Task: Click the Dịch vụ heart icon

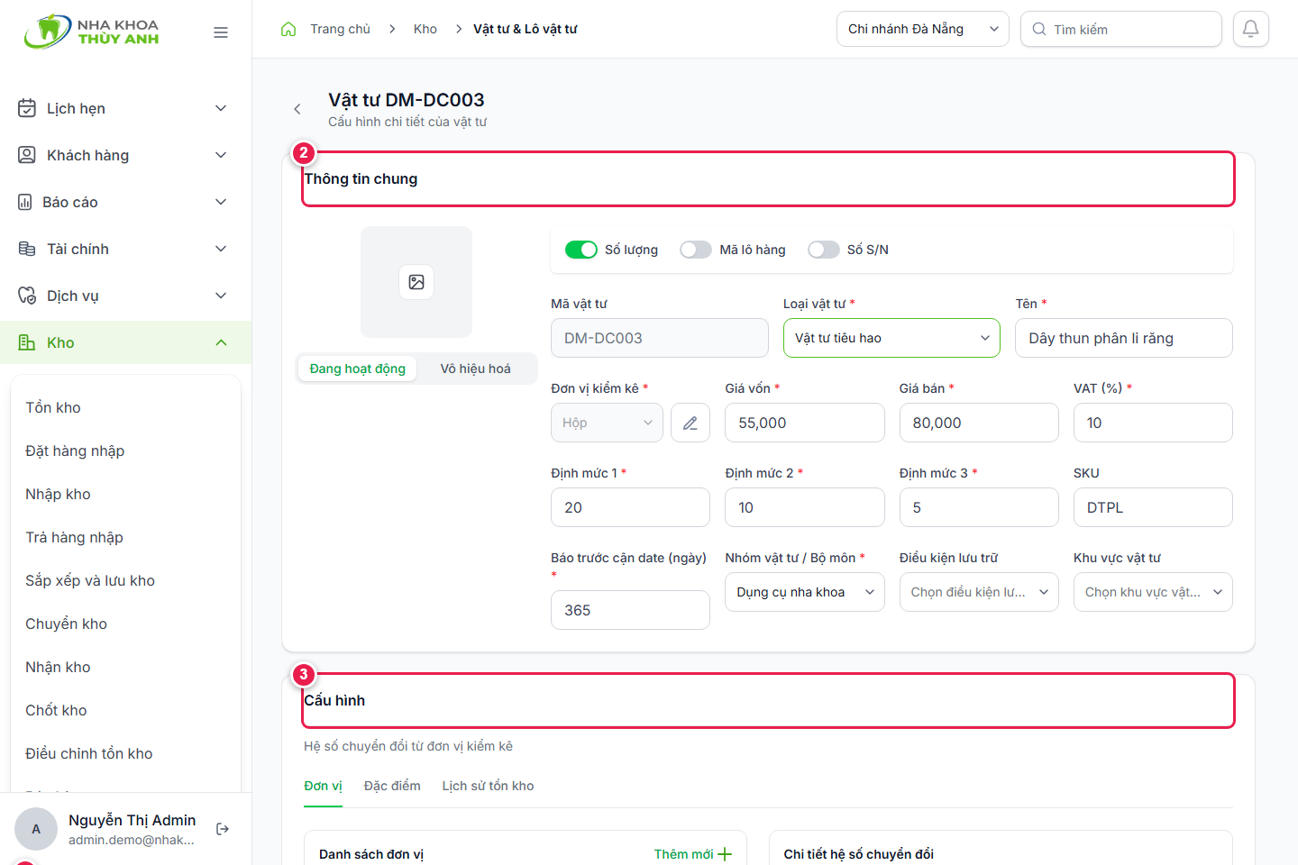Action: click(x=27, y=296)
